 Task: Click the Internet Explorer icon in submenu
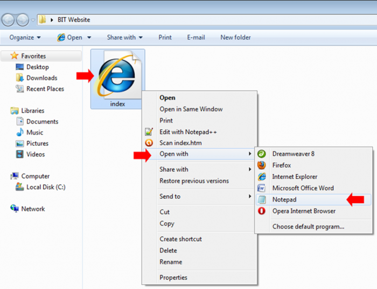(262, 177)
